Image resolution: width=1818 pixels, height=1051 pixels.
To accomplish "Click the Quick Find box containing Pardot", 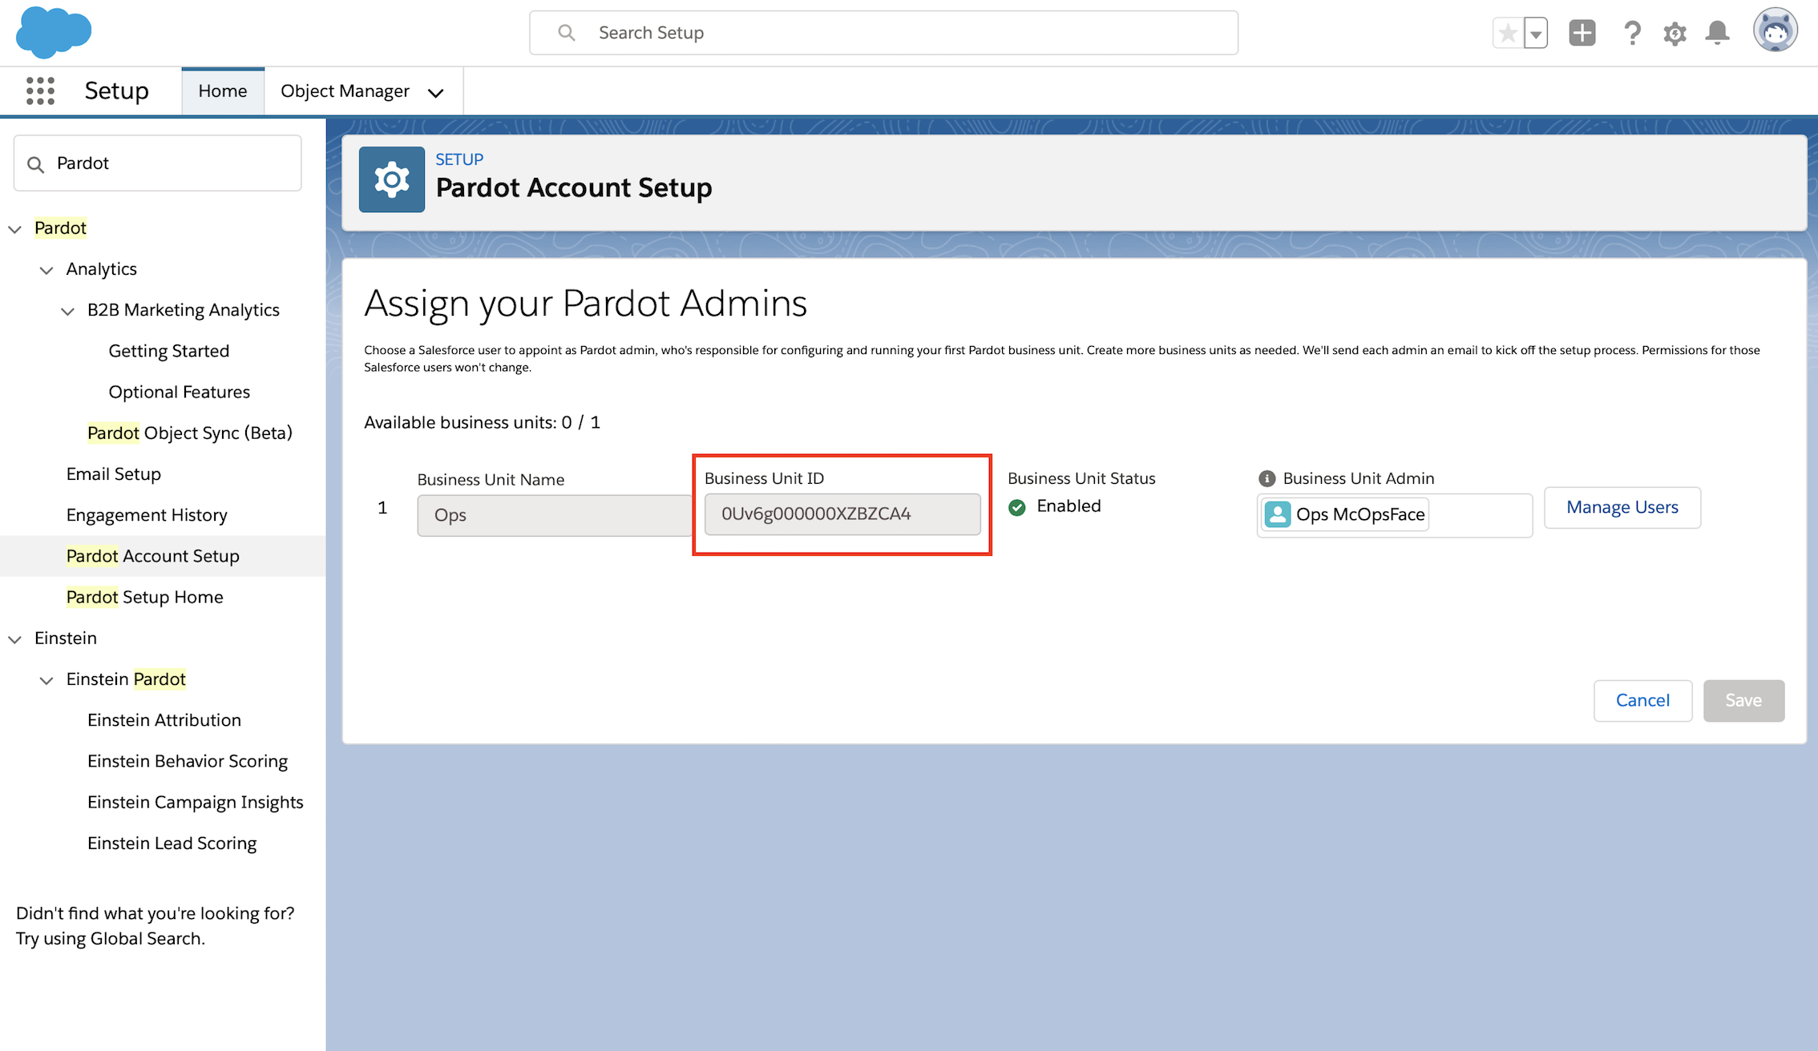I will pos(158,163).
